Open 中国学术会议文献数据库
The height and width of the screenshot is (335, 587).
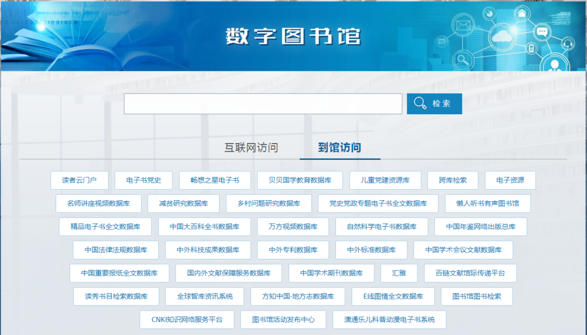pos(463,250)
